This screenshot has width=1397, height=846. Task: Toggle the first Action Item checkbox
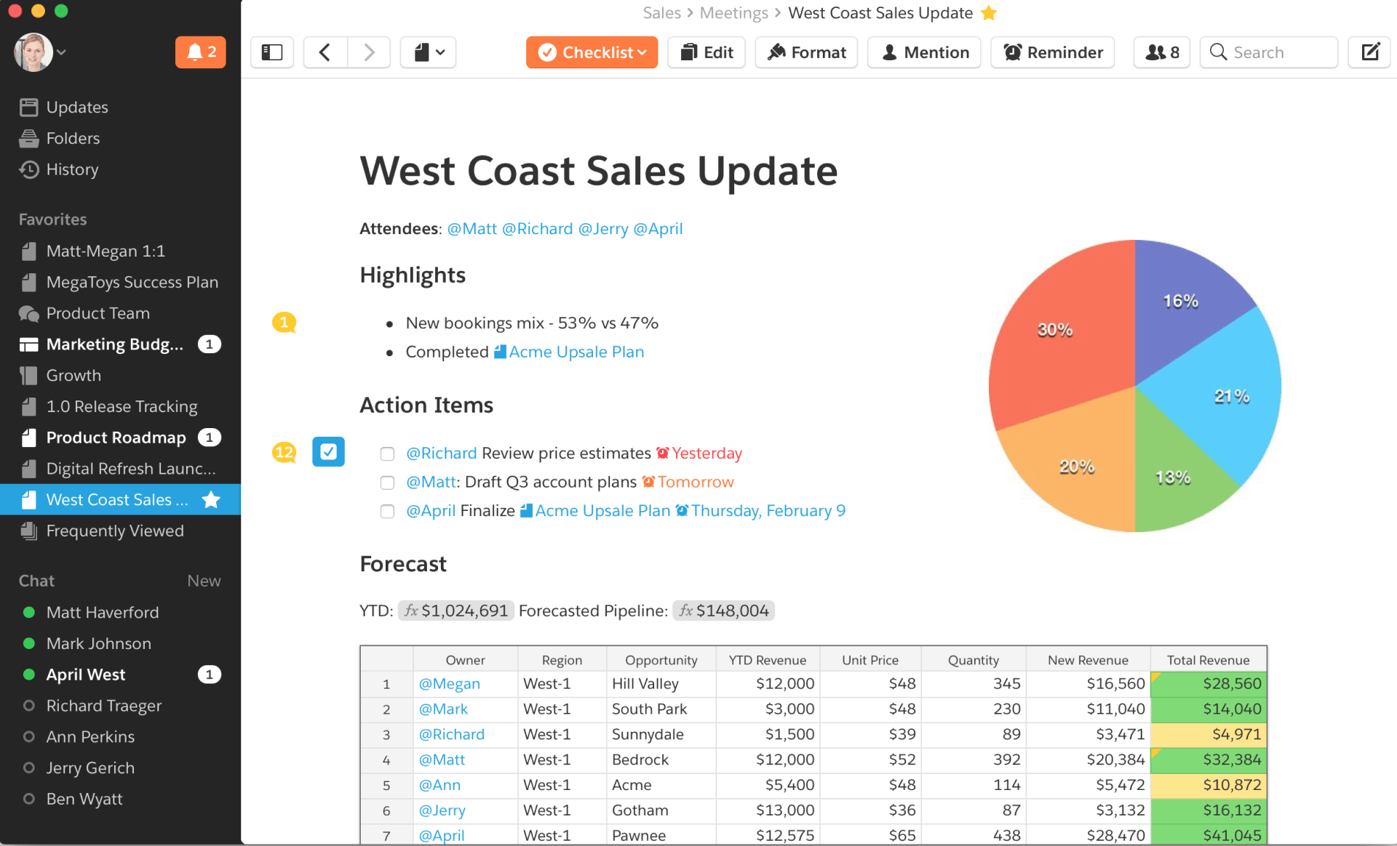pos(386,454)
